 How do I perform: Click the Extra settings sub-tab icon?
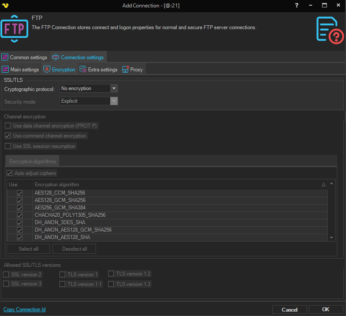pos(82,70)
